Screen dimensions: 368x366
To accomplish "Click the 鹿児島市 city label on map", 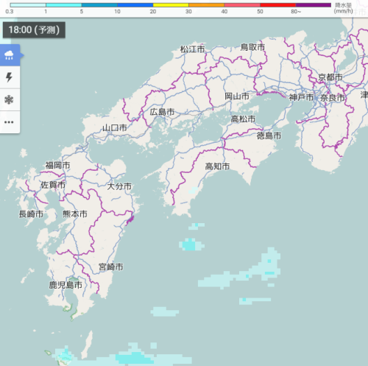I will (66, 285).
